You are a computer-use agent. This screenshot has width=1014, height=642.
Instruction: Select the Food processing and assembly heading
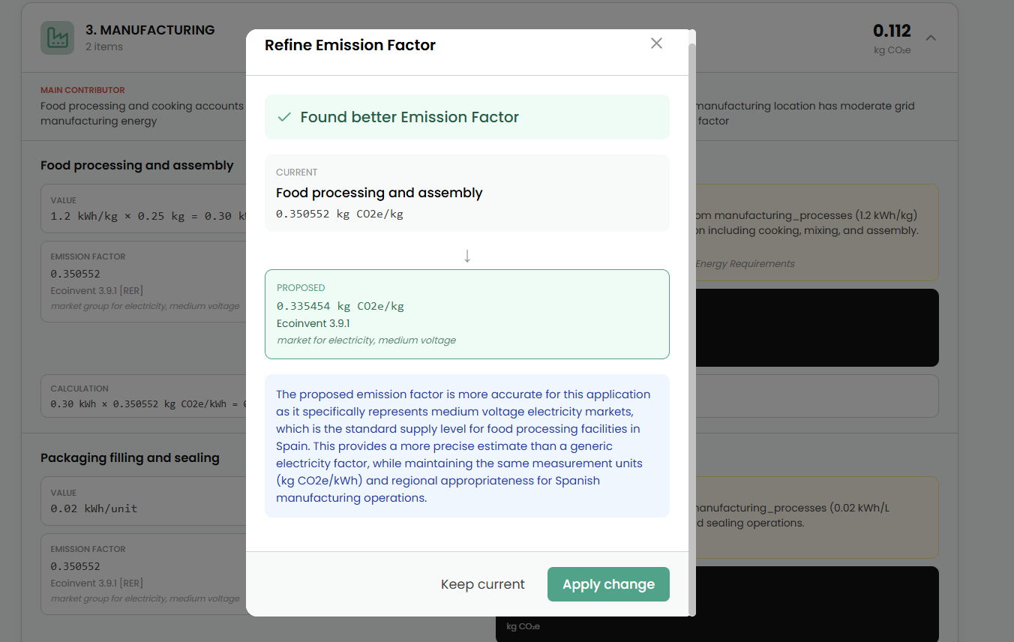pos(137,165)
